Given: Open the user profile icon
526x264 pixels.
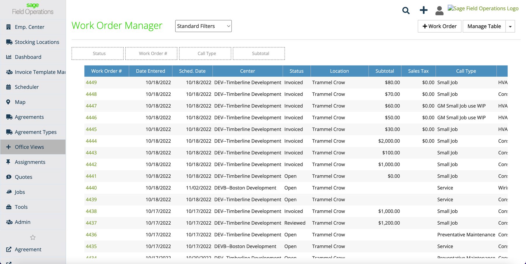Looking at the screenshot, I should click(439, 10).
